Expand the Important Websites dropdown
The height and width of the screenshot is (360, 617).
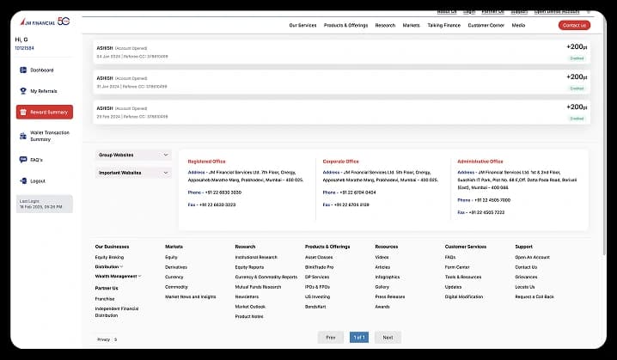pos(133,173)
